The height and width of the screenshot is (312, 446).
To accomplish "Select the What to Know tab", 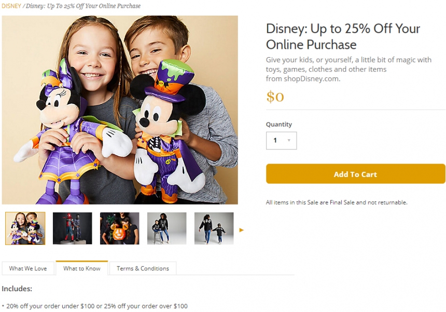I will click(x=81, y=268).
